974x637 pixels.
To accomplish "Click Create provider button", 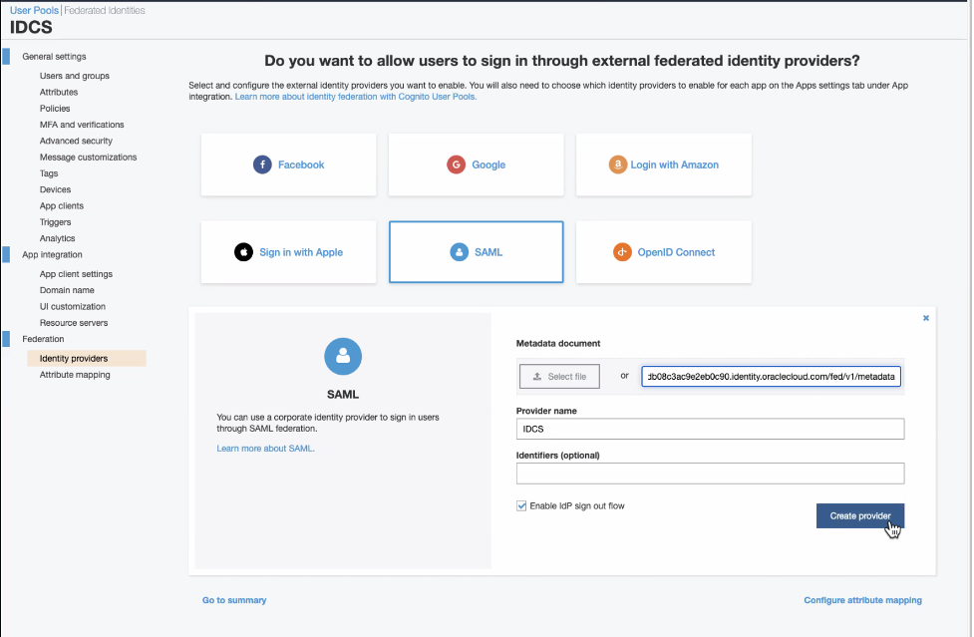I will coord(860,516).
